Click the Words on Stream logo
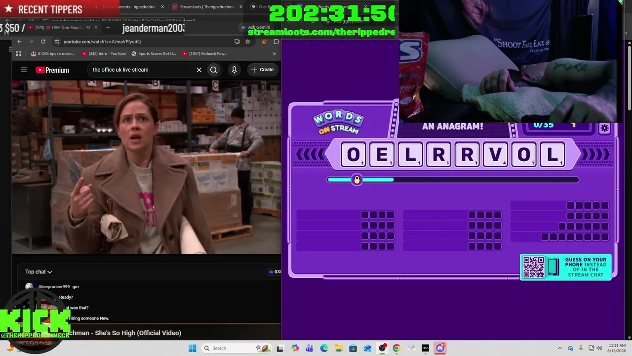The width and height of the screenshot is (632, 356). pyautogui.click(x=338, y=122)
